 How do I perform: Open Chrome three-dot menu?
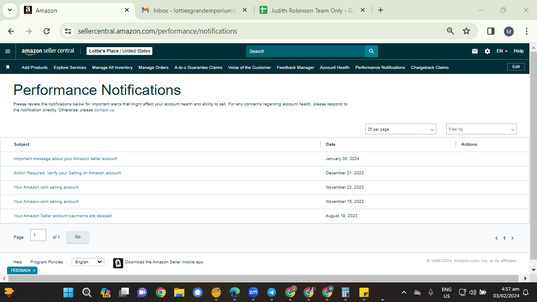pyautogui.click(x=527, y=31)
